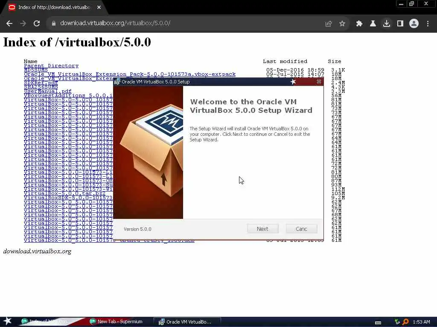Click the 'Name' column header

tap(31, 61)
